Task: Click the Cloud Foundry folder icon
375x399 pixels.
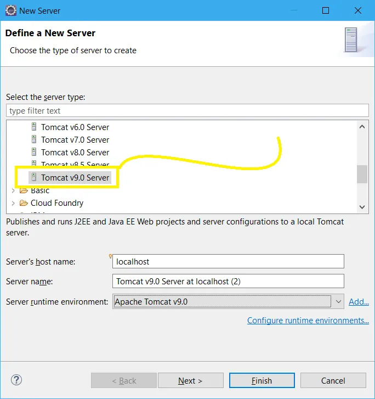Action: (x=24, y=203)
